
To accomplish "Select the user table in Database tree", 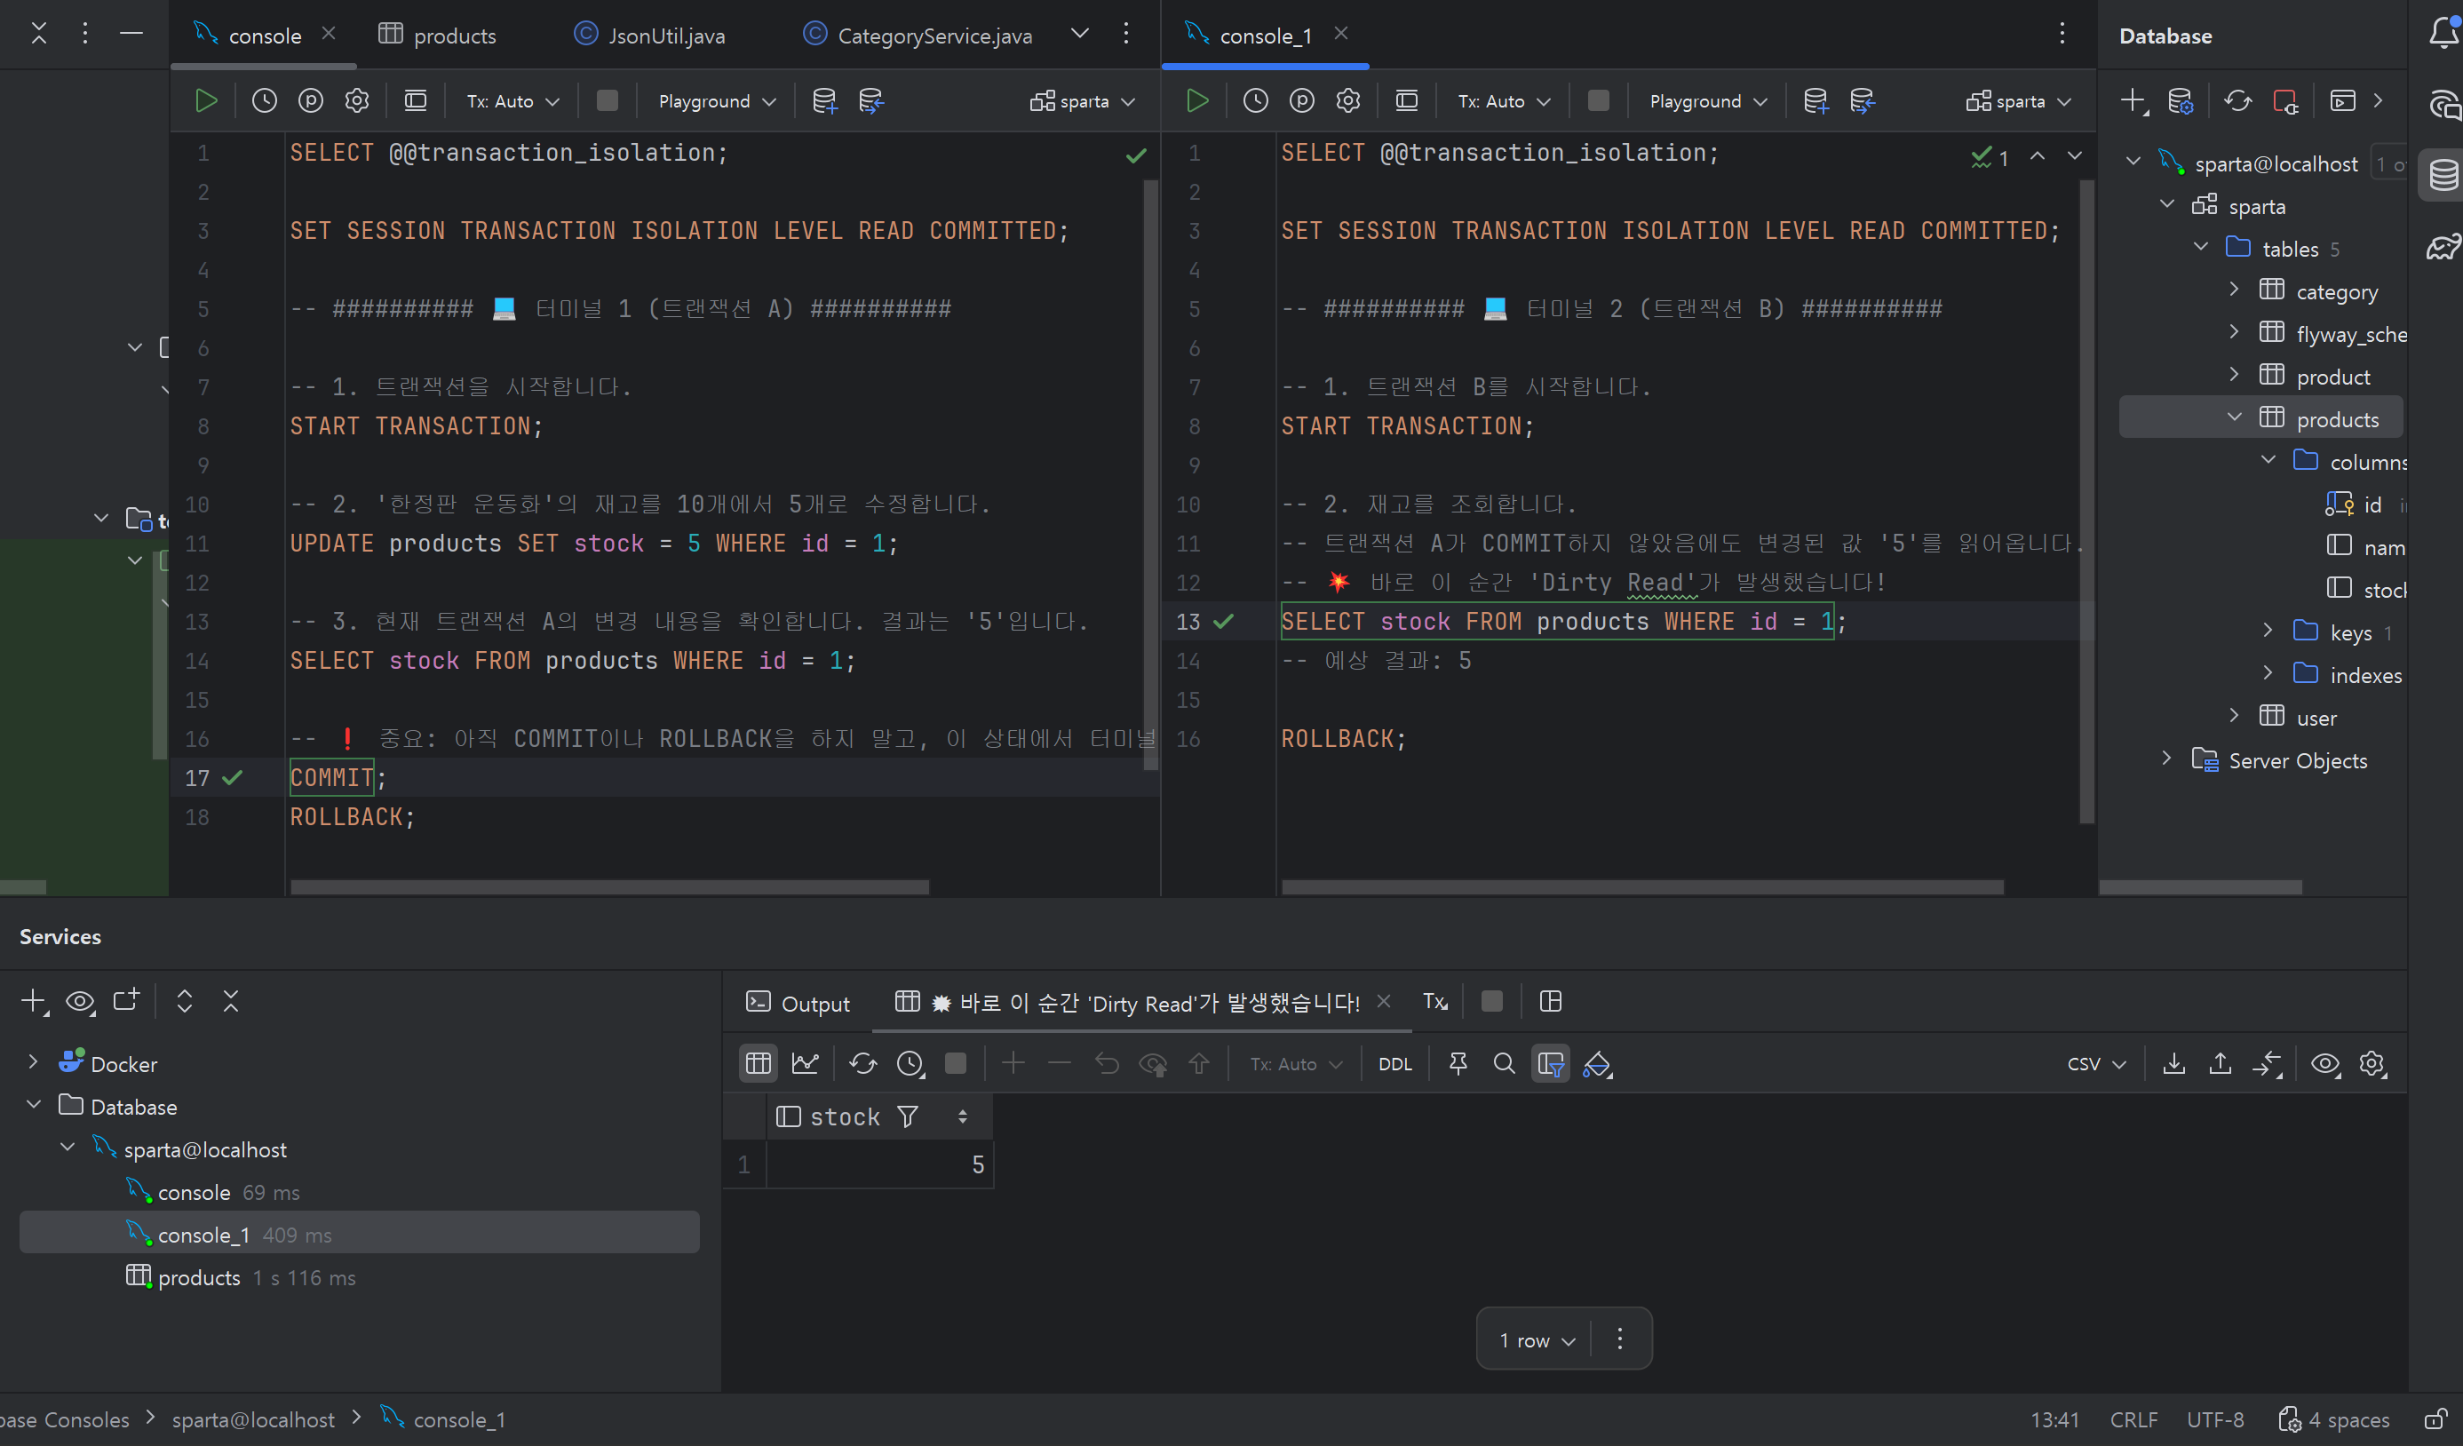I will [x=2316, y=718].
